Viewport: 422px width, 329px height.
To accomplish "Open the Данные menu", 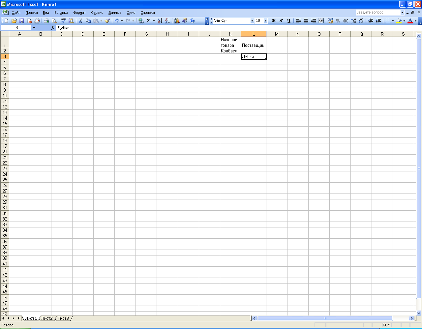I will [x=115, y=13].
